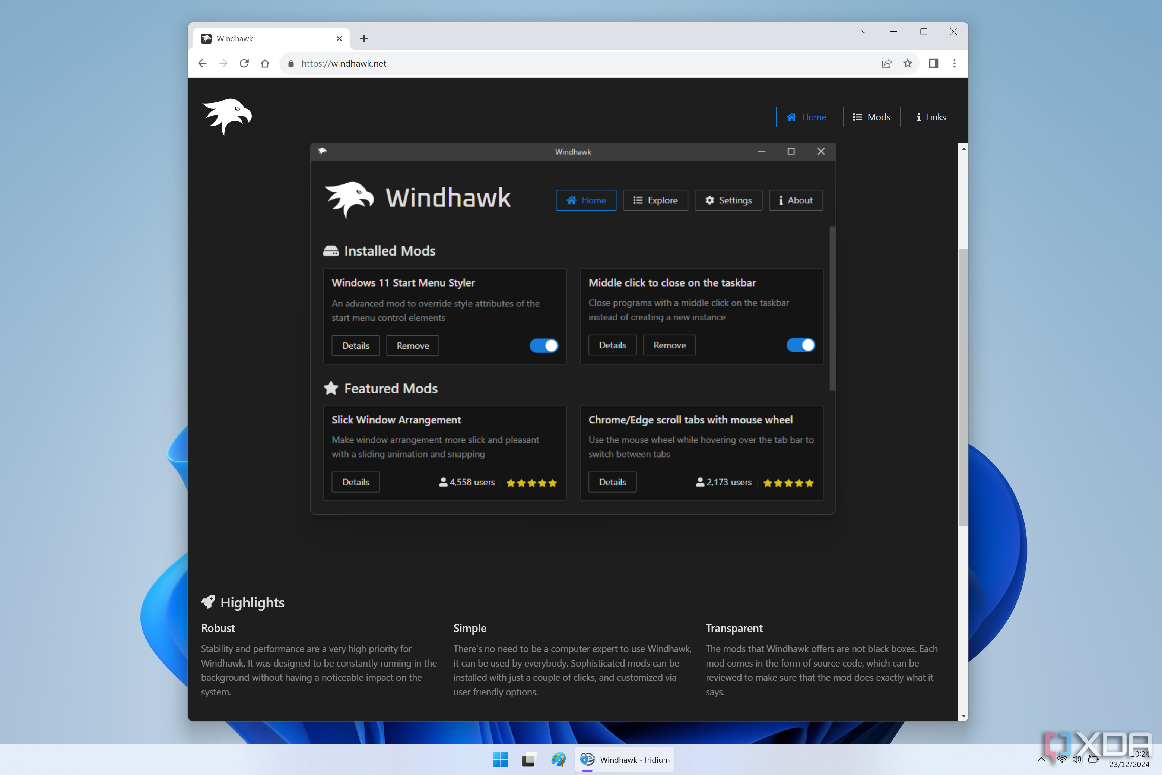Open the About tab in Windhawk
The width and height of the screenshot is (1162, 775).
click(793, 200)
